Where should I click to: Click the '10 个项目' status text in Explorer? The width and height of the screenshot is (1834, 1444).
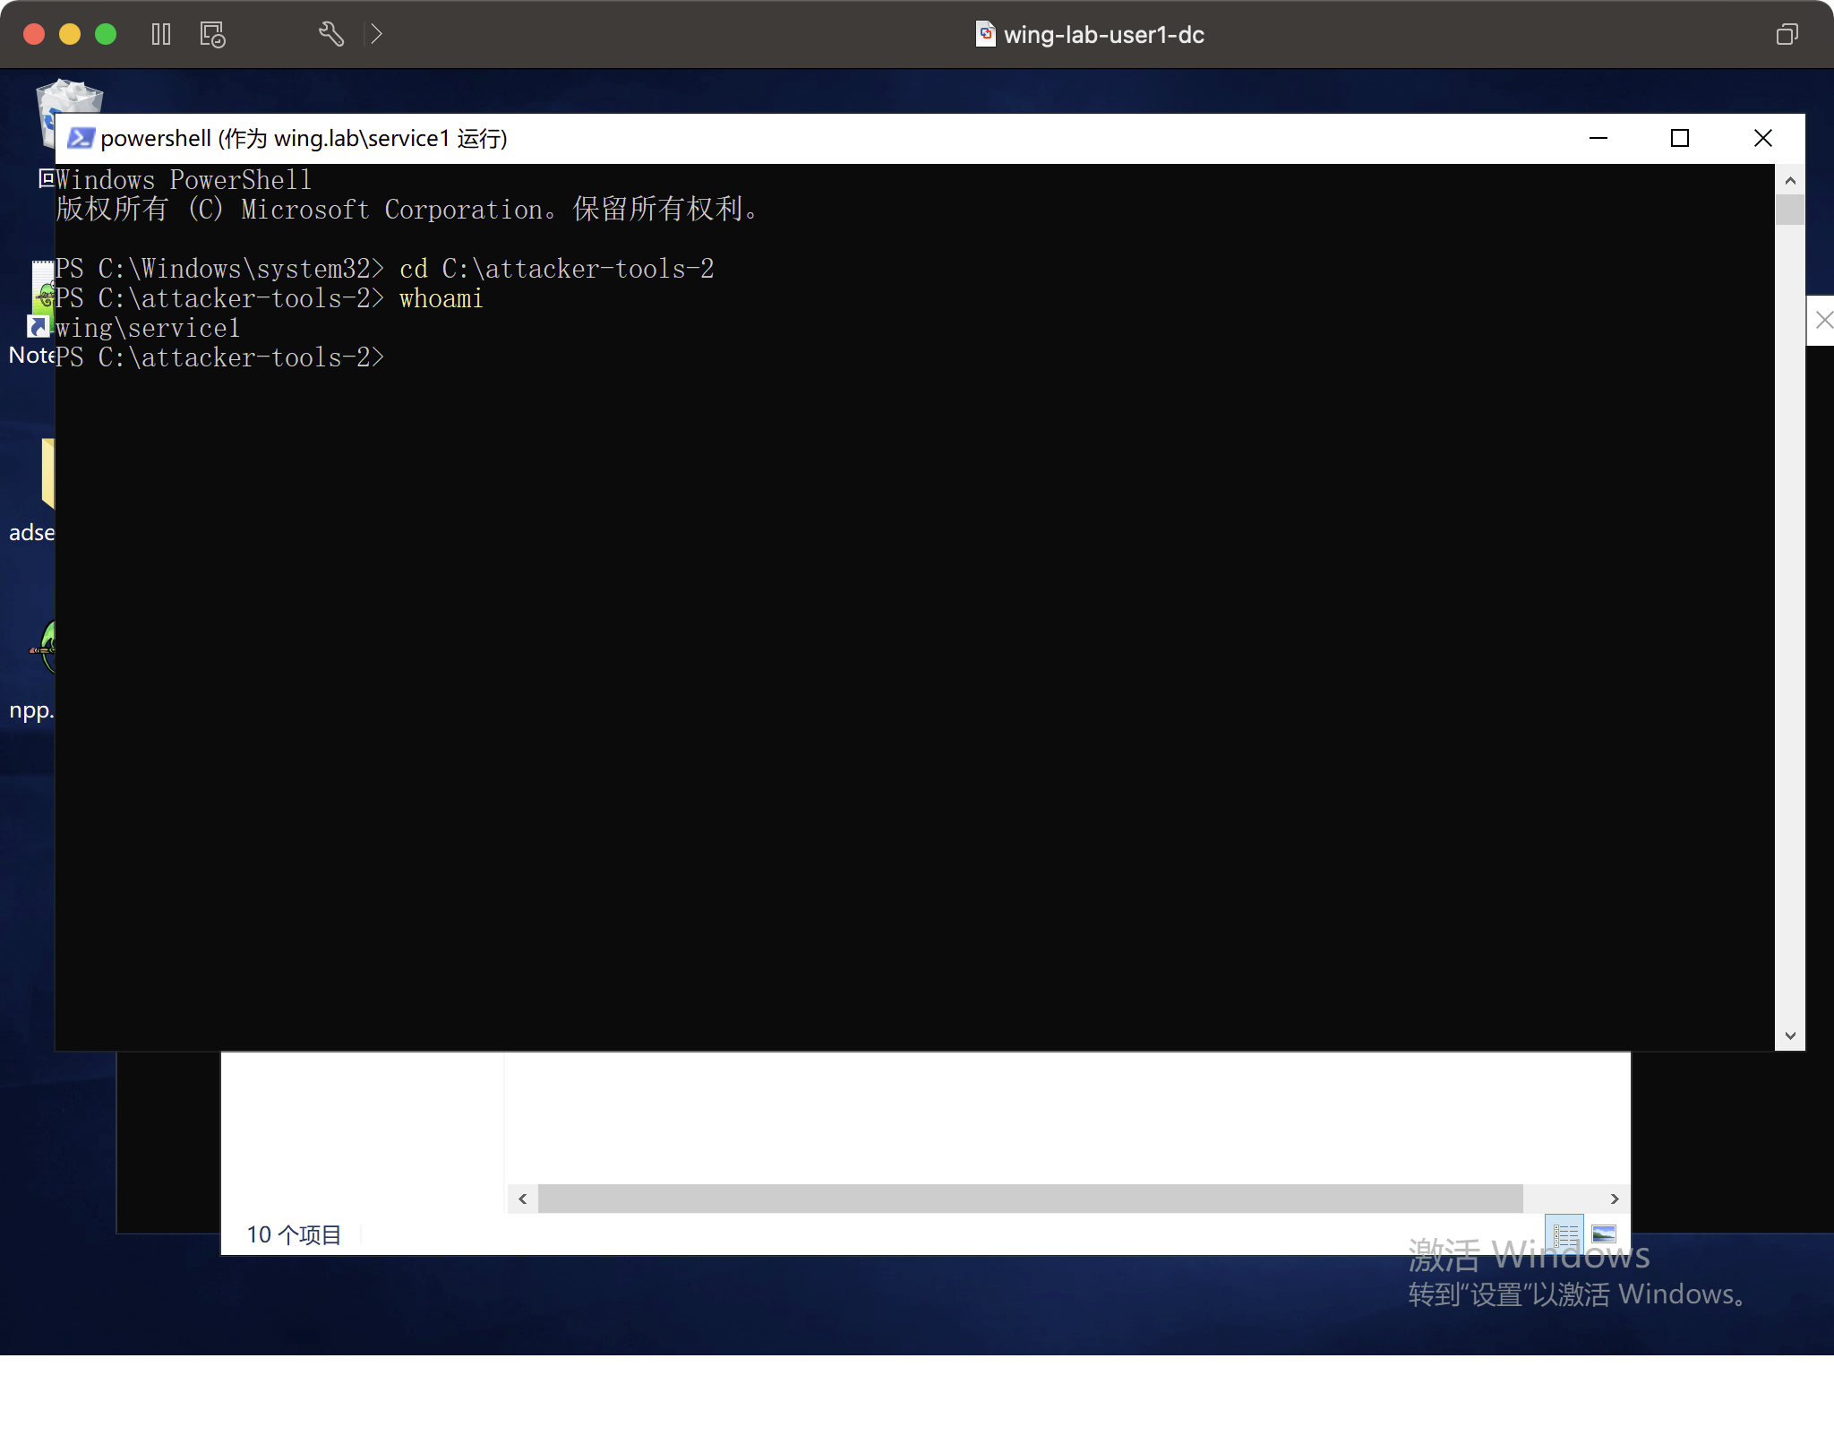(x=294, y=1234)
